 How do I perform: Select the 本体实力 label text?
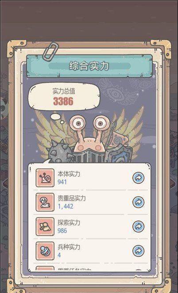(69, 174)
